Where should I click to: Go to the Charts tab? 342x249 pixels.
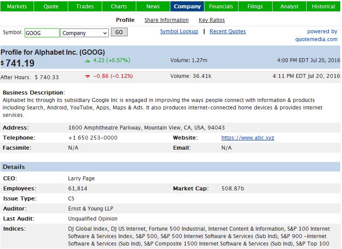[119, 6]
